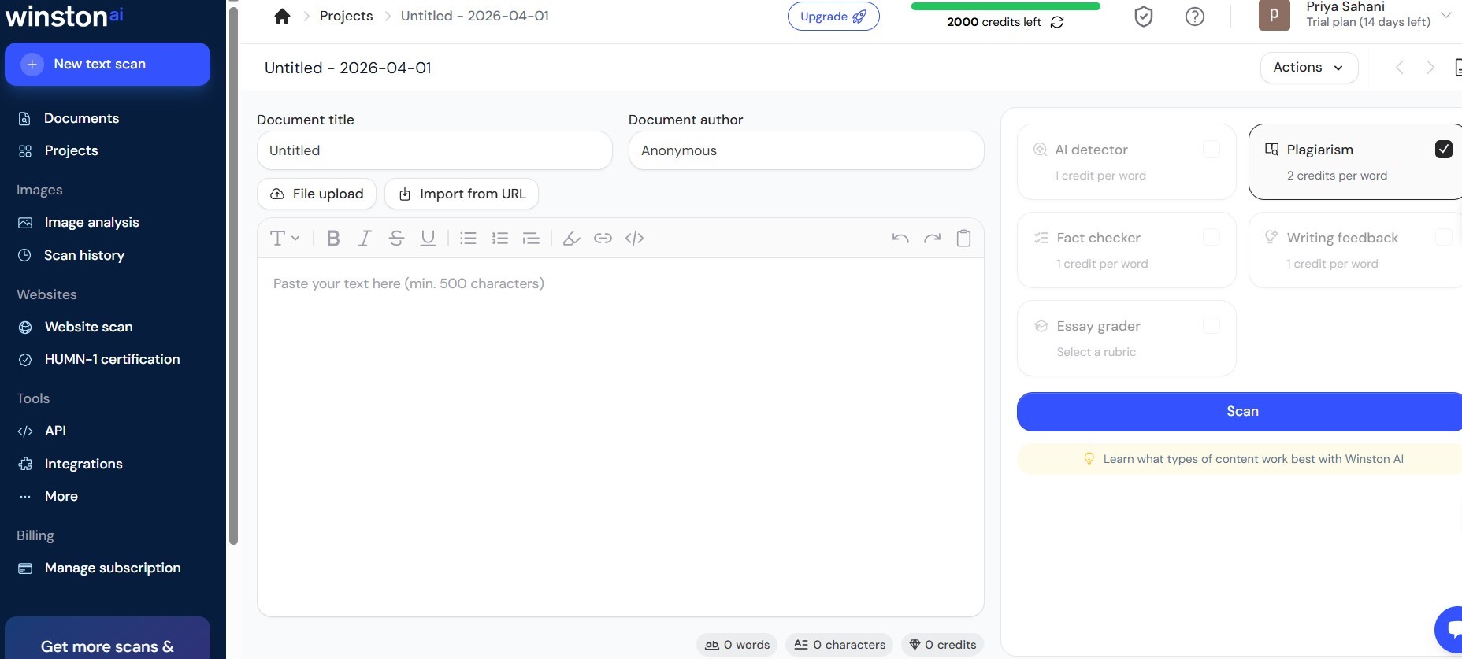Apply italic formatting
This screenshot has width=1462, height=659.
(x=364, y=239)
